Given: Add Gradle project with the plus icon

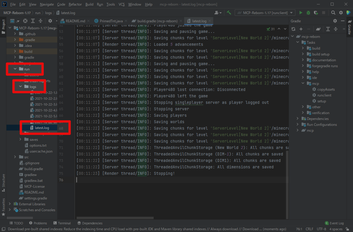Looking at the screenshot, I should click(x=301, y=29).
